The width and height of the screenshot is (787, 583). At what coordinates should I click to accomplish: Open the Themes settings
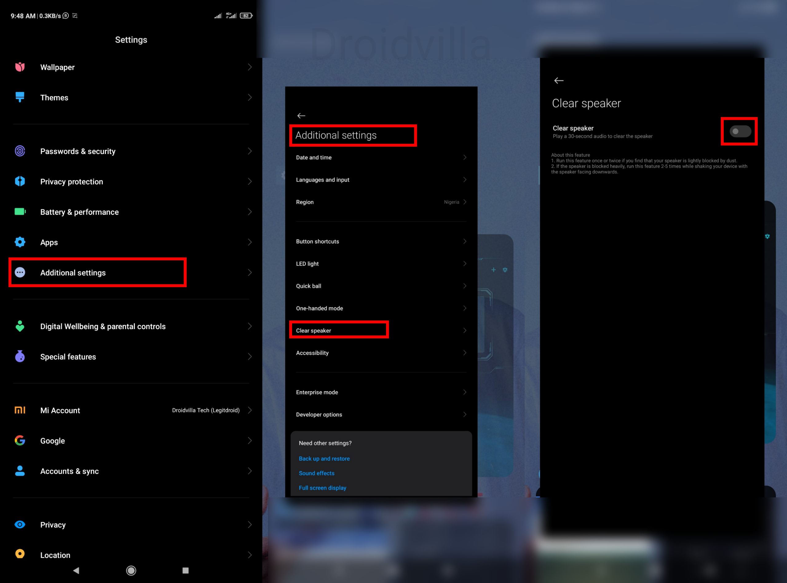click(131, 97)
